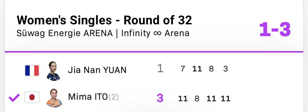Click YUAN's fourth game score of 3
The height and width of the screenshot is (112, 308).
coord(225,69)
